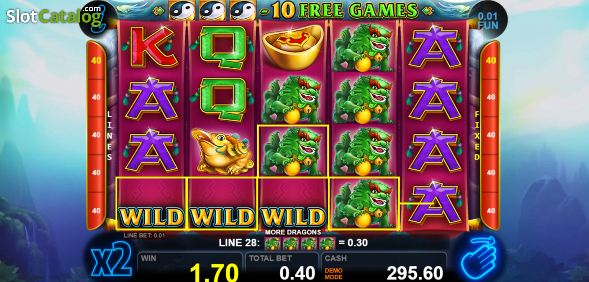Click the bottom 40 on right fixed bar
This screenshot has height=282, width=589.
point(491,210)
